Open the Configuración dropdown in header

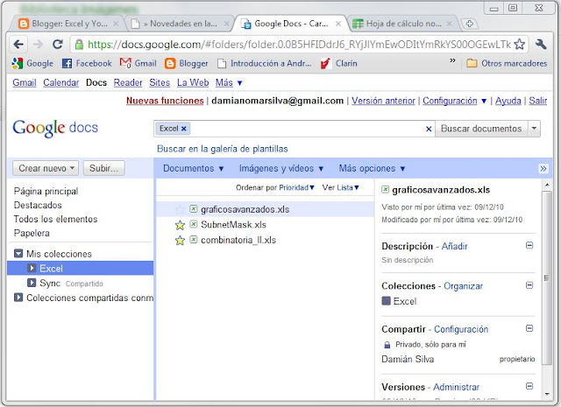click(x=455, y=101)
